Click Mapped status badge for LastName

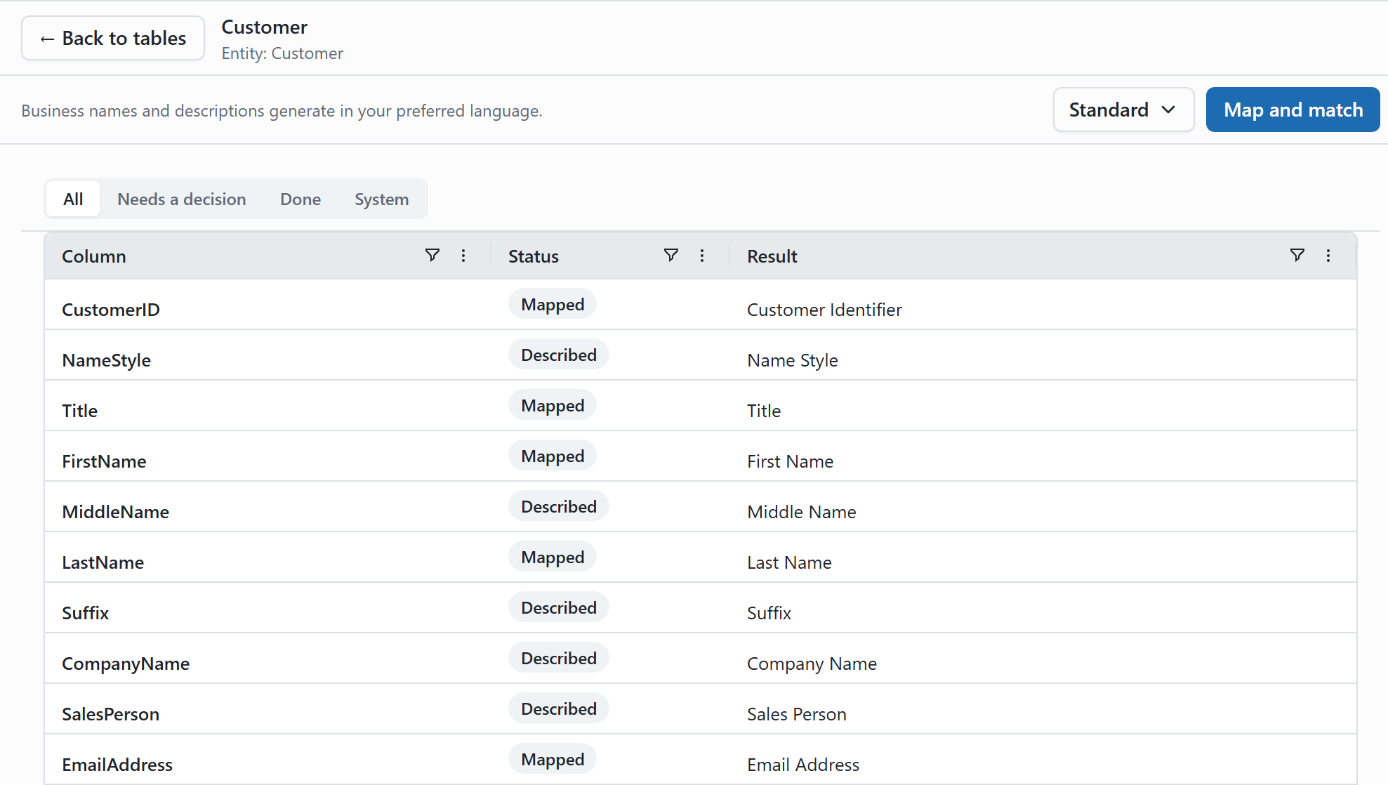pyautogui.click(x=553, y=557)
